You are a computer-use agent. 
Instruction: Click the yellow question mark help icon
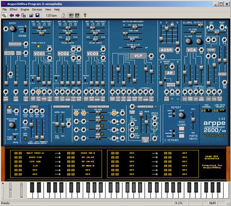[85, 16]
